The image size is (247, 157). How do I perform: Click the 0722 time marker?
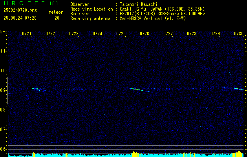pos(50,34)
